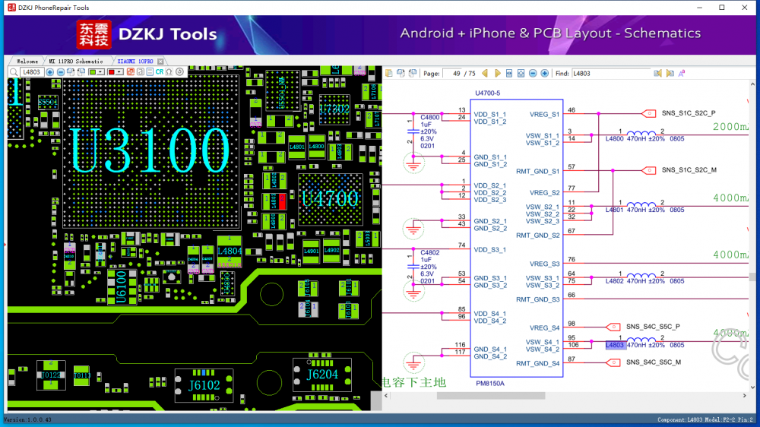Switch to the Welcome tab
The width and height of the screenshot is (760, 427).
pyautogui.click(x=27, y=61)
